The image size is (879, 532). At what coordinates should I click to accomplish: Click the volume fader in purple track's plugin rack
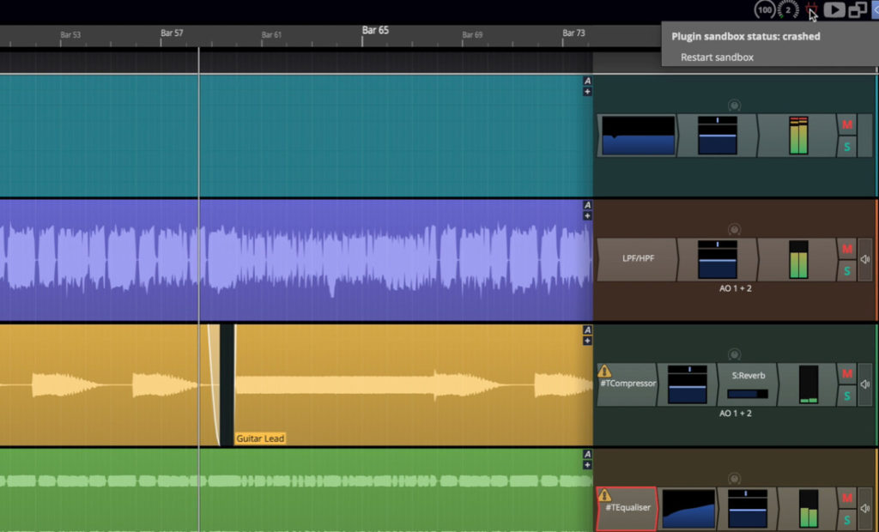pyautogui.click(x=718, y=257)
